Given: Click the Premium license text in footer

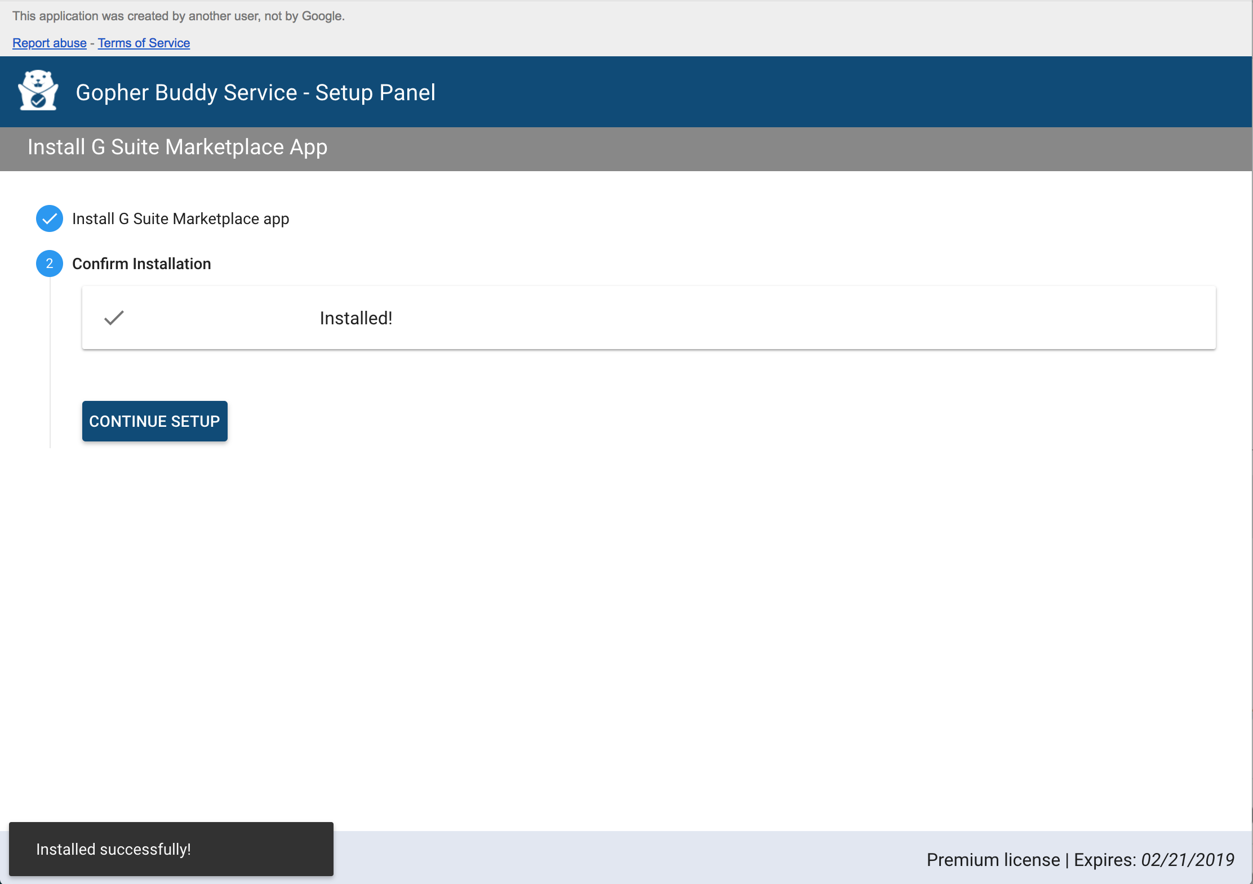Looking at the screenshot, I should pos(993,860).
